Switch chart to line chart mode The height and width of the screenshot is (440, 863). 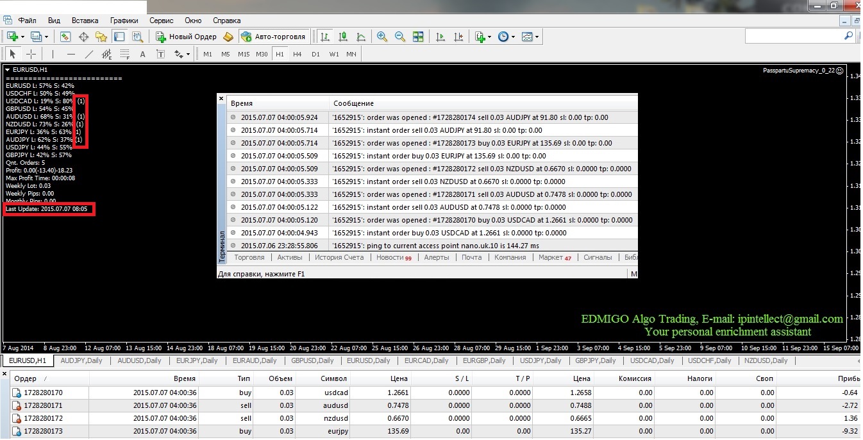(361, 37)
